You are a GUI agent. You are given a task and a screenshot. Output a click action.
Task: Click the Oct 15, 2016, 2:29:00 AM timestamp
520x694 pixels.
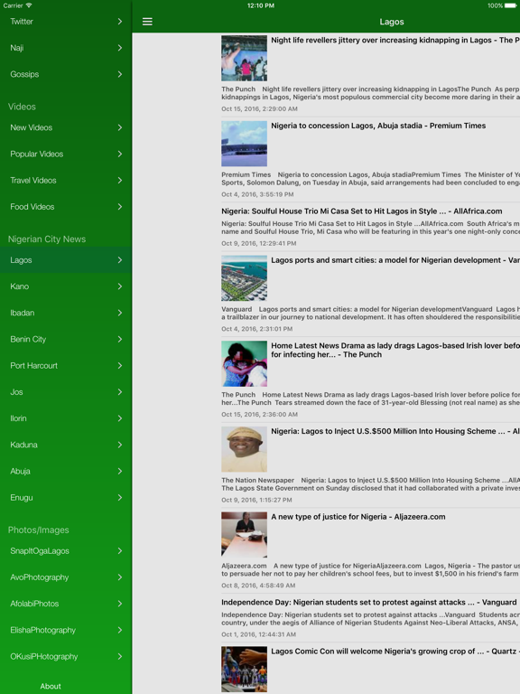point(260,108)
